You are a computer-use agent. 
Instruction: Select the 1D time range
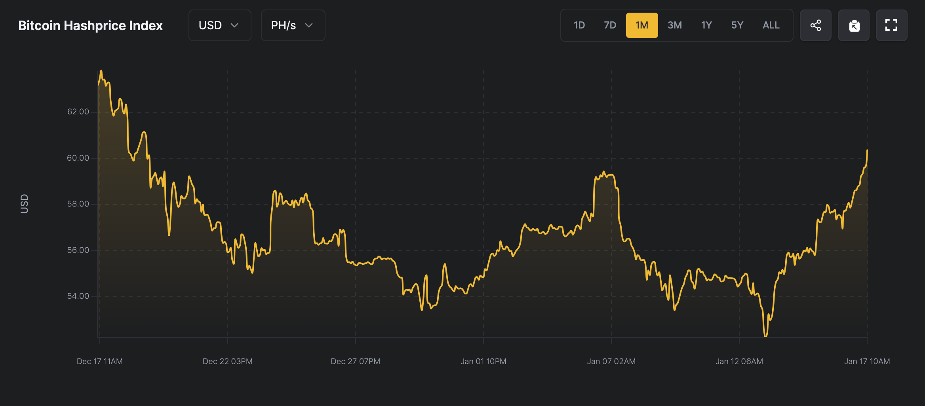pyautogui.click(x=579, y=25)
